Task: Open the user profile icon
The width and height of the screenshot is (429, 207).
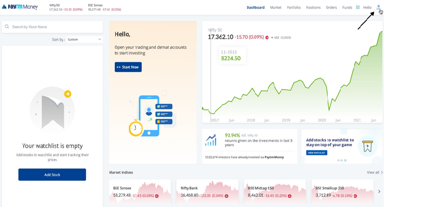Action: coord(378,8)
